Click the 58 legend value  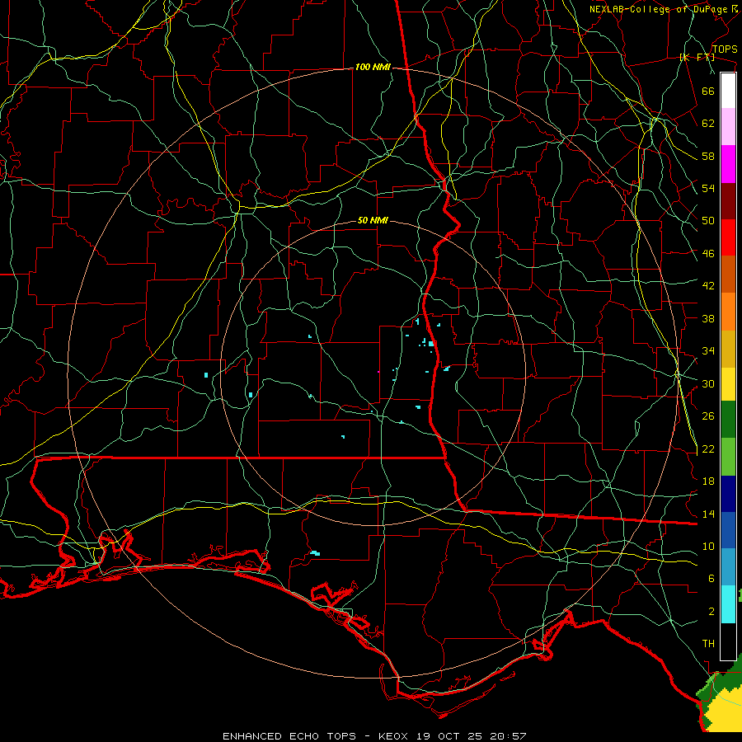[x=708, y=156]
